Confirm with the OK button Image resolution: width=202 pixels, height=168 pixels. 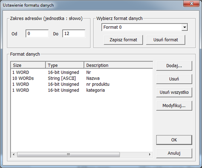point(174,140)
